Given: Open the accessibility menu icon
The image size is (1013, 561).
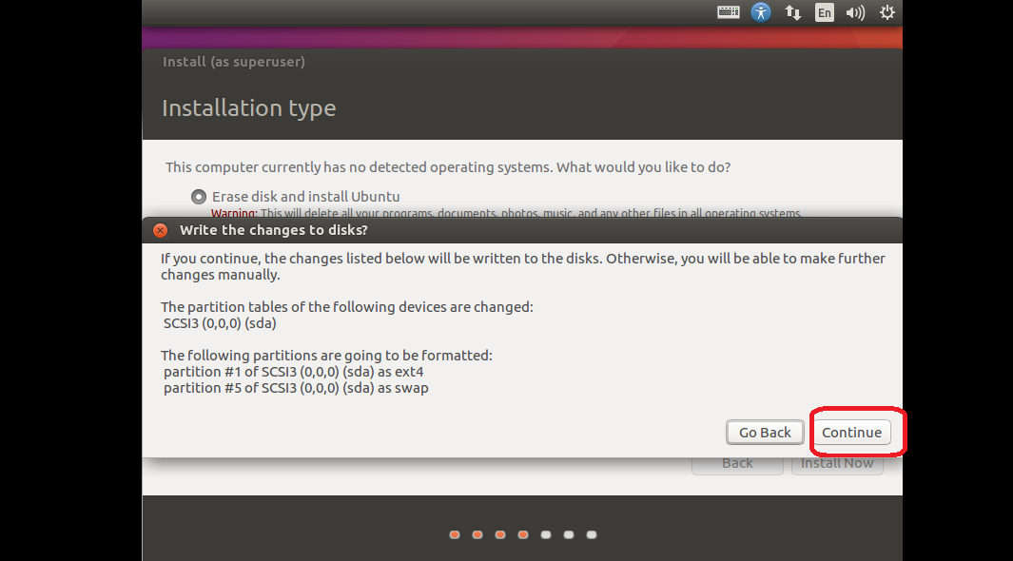Looking at the screenshot, I should coord(761,12).
